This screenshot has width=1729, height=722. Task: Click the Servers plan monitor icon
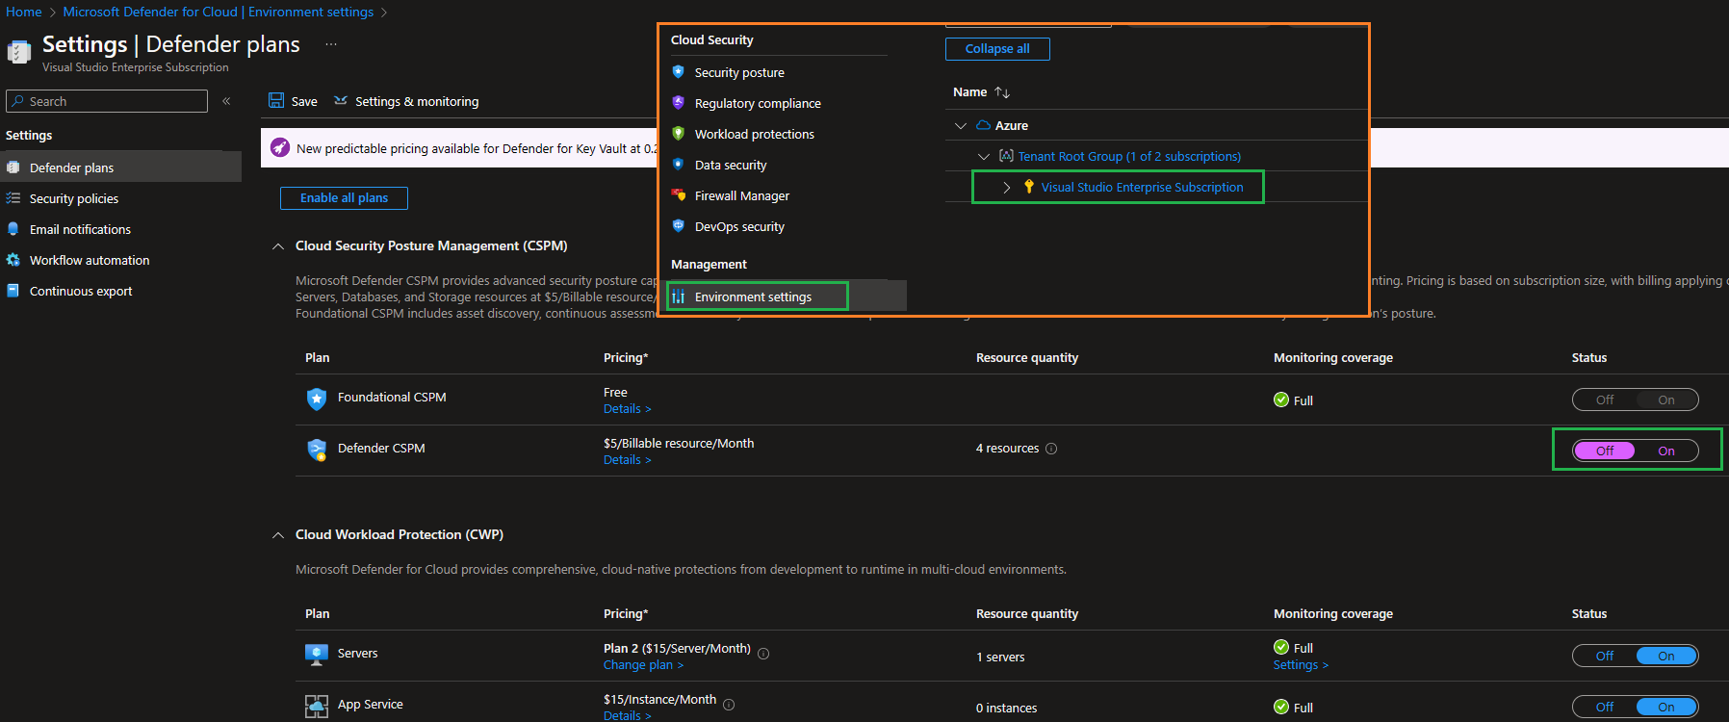pyautogui.click(x=317, y=655)
